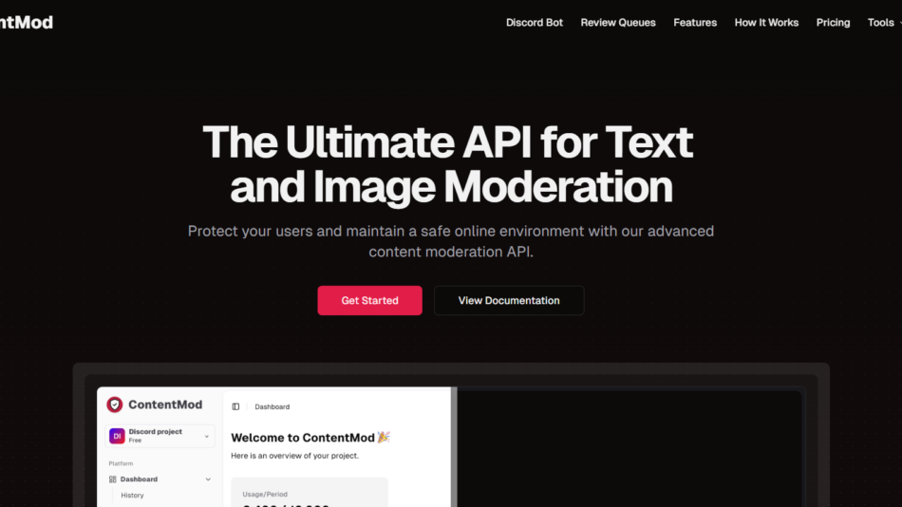This screenshot has height=507, width=902.
Task: Click the Dashboard breadcrumb label
Action: 272,406
